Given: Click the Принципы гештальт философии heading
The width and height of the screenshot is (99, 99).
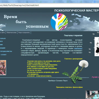Looking at the screenshot, I should [69, 87].
